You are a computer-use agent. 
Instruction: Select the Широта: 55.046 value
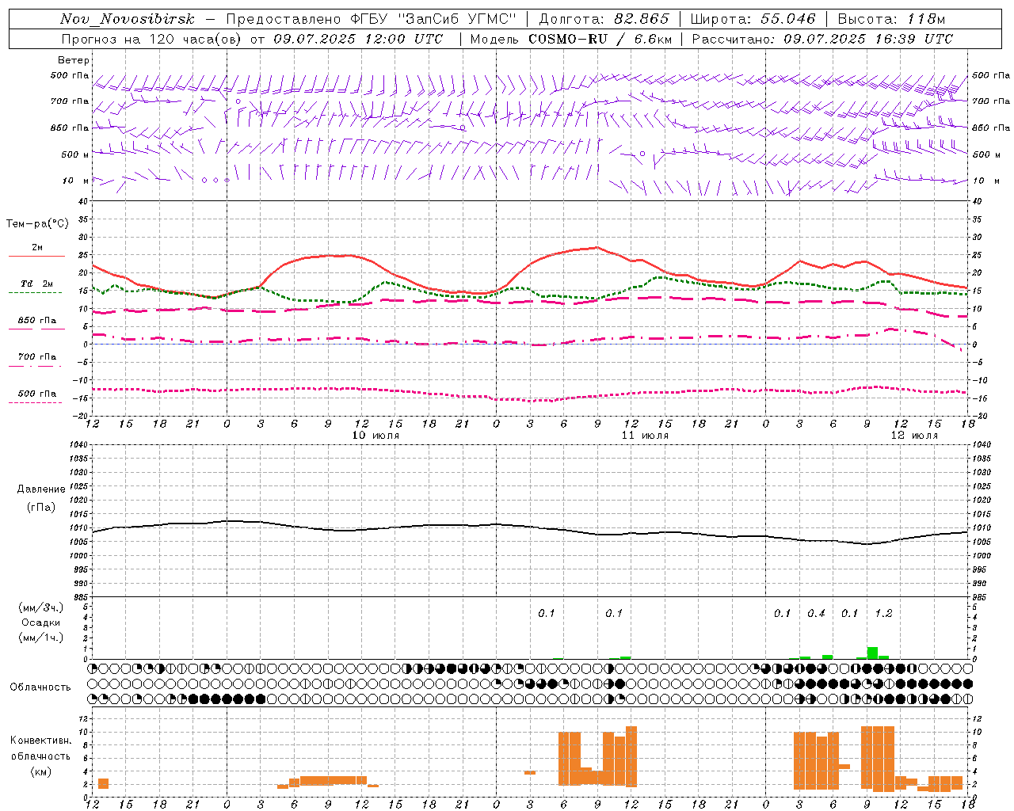(x=753, y=19)
